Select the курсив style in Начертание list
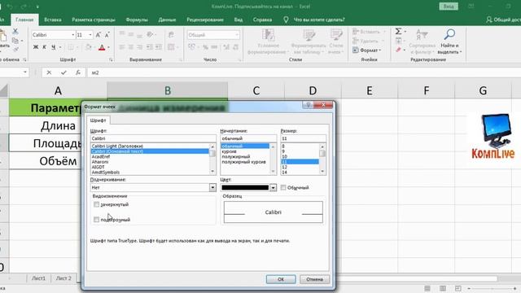This screenshot has width=521, height=293. [x=230, y=151]
